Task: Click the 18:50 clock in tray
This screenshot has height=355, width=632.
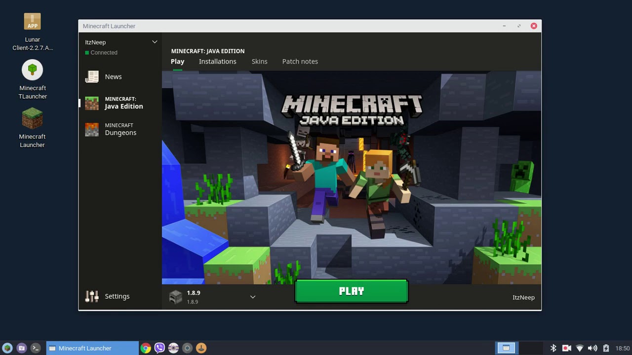Action: [623, 348]
